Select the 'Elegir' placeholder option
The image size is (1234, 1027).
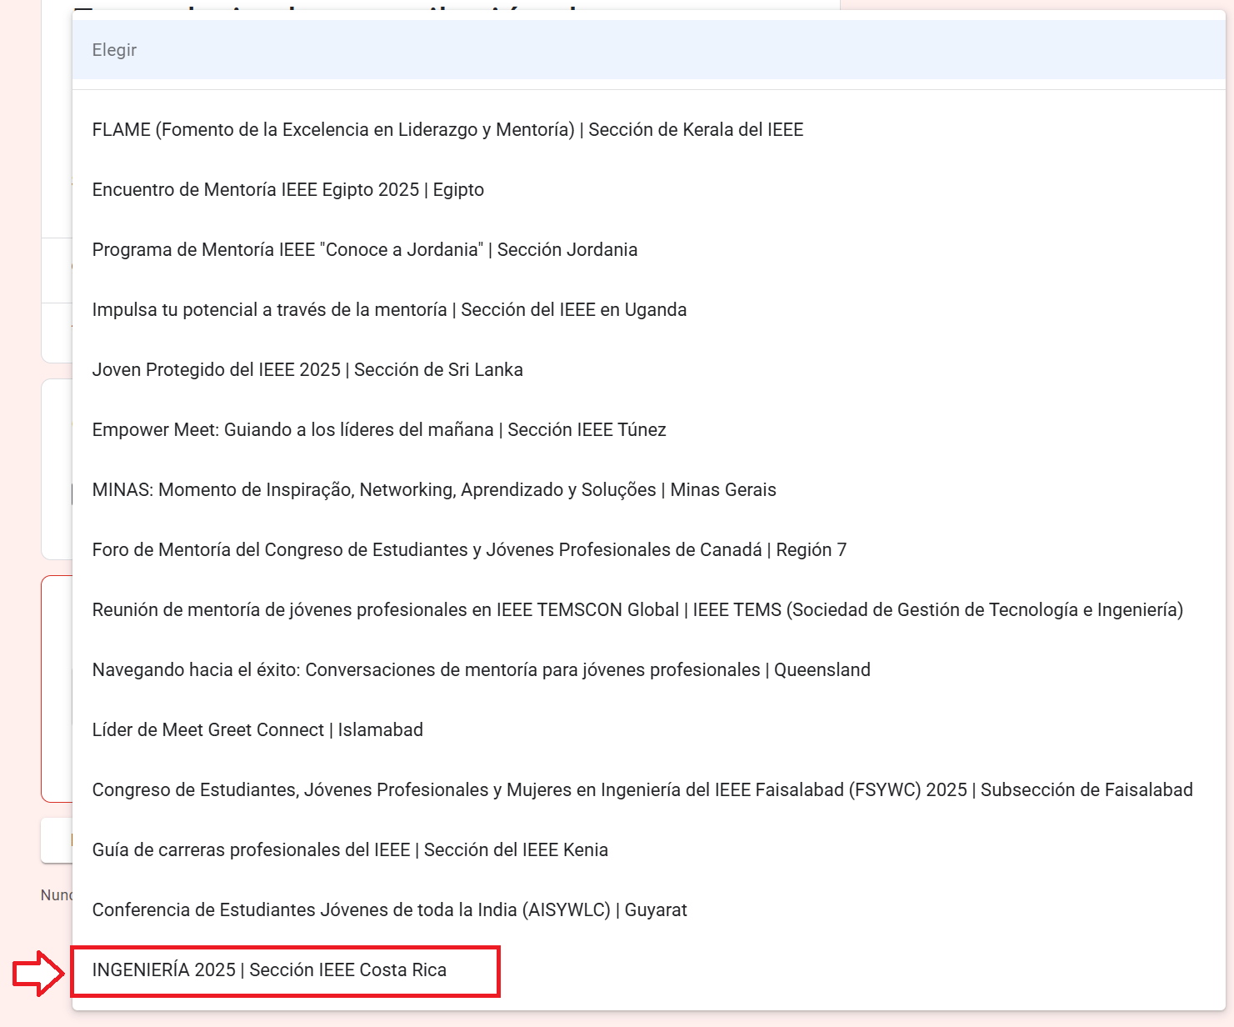coord(114,50)
